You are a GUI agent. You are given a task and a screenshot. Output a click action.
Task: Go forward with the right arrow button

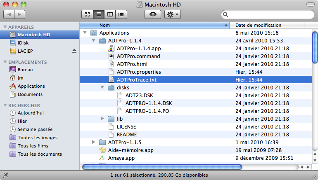point(19,14)
